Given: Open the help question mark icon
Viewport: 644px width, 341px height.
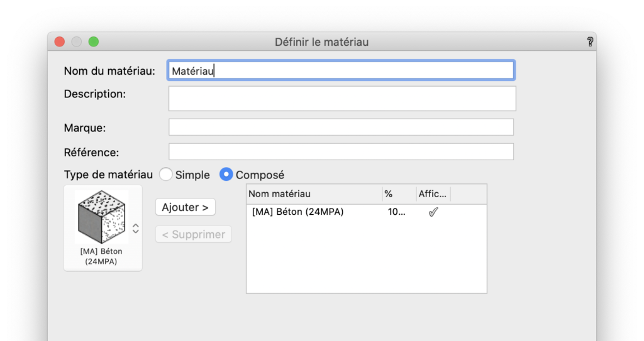Looking at the screenshot, I should (590, 42).
